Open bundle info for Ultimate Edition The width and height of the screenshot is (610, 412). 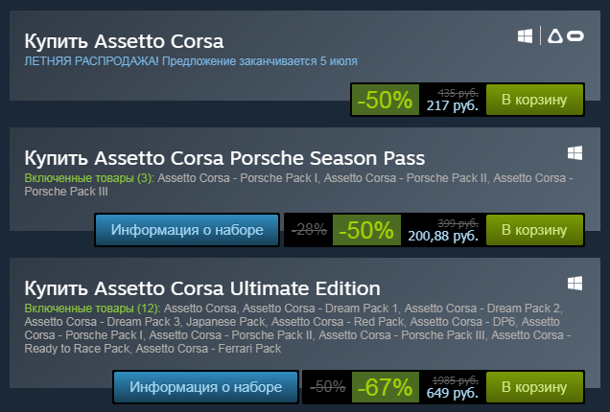(x=206, y=387)
